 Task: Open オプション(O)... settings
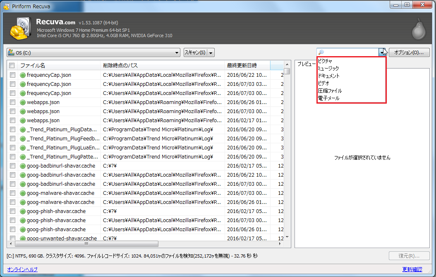tap(409, 52)
